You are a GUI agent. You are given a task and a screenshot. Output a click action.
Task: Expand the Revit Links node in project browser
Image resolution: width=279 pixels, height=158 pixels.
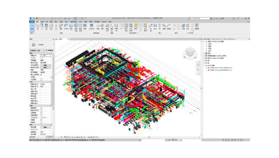tap(204, 65)
